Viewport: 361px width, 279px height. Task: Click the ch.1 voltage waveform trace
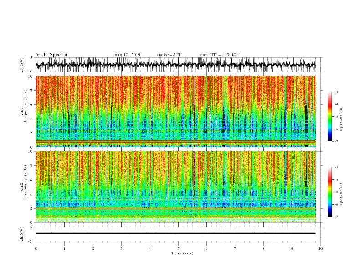point(175,65)
